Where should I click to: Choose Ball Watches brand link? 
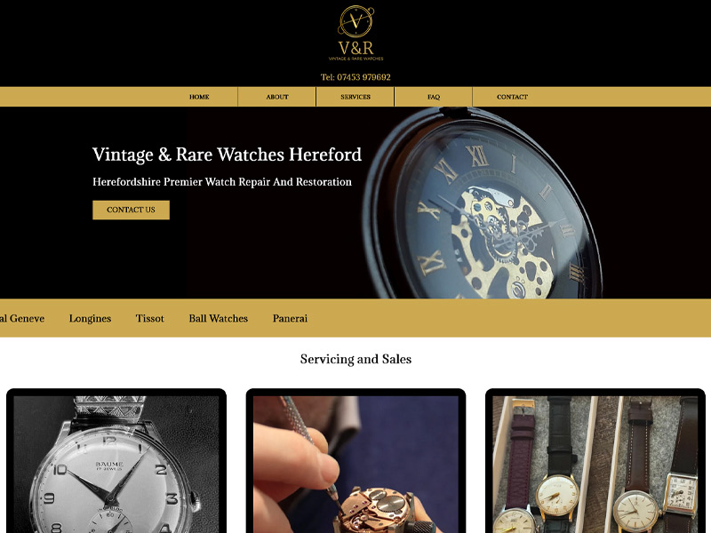click(218, 318)
